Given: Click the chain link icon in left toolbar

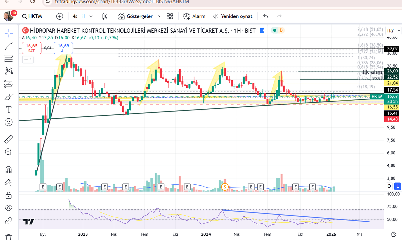Looking at the screenshot, I should pyautogui.click(x=9, y=221).
